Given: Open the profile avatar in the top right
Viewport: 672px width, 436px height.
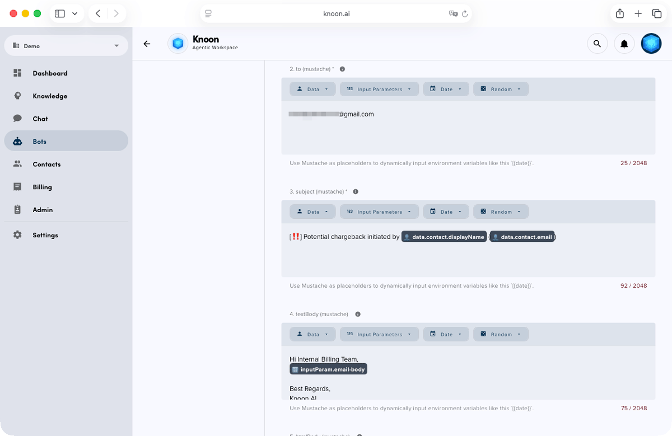Looking at the screenshot, I should pos(651,43).
